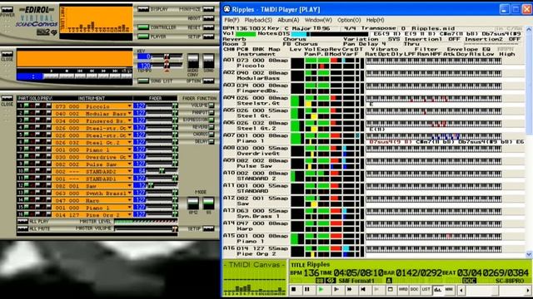Click the ALL PLAY button
The image size is (533, 299).
[22, 222]
